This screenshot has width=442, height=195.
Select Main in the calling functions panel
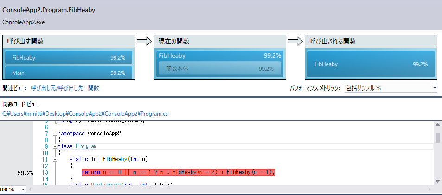pos(69,73)
